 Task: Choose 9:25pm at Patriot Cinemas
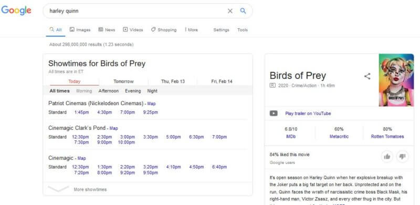[151, 112]
